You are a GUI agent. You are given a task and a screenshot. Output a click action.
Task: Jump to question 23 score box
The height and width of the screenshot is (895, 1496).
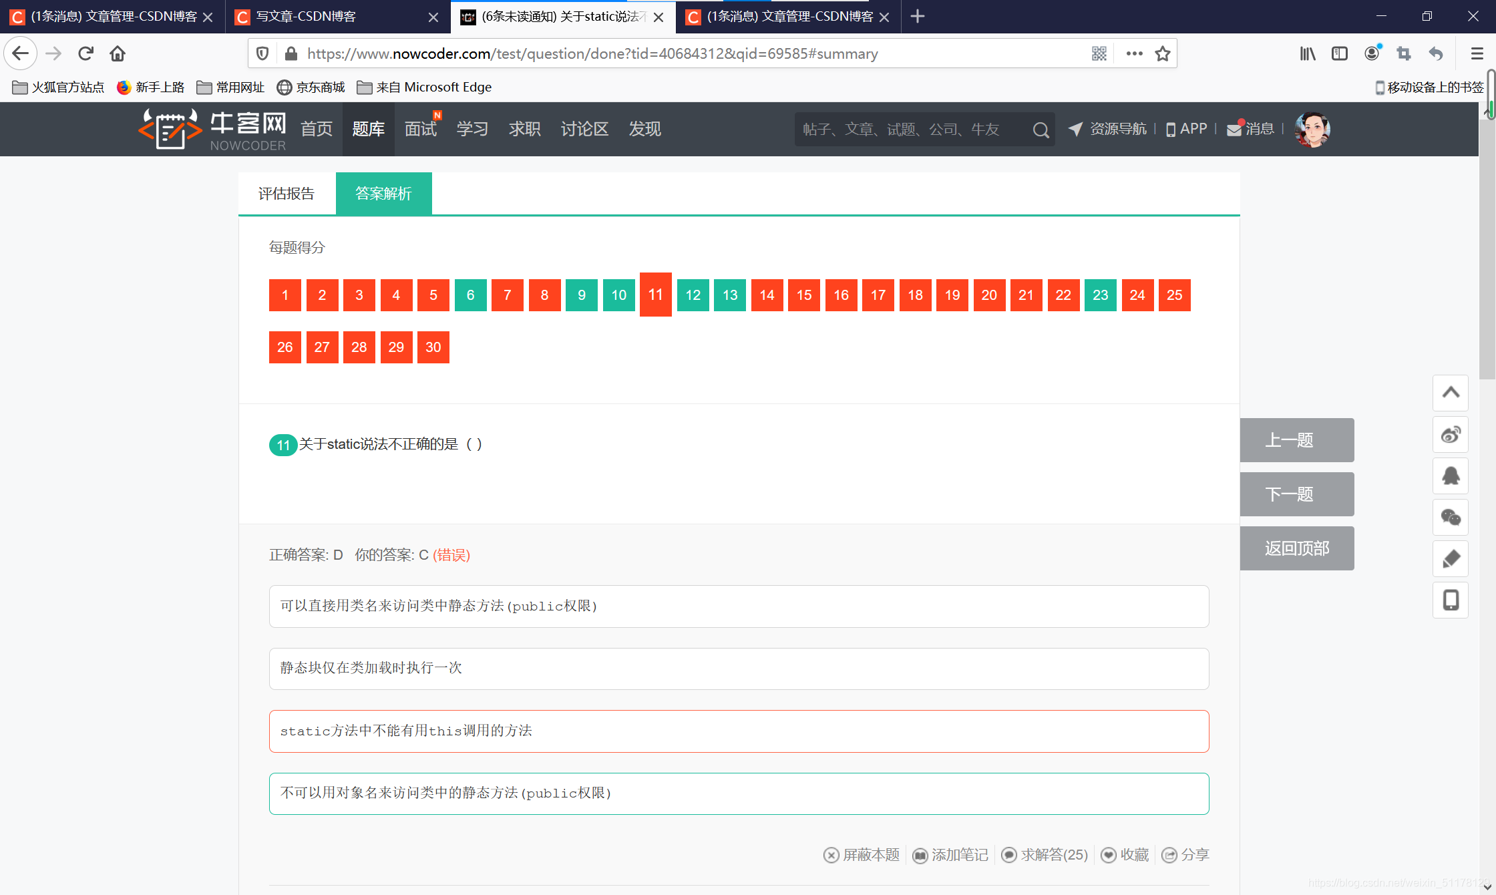pyautogui.click(x=1101, y=295)
